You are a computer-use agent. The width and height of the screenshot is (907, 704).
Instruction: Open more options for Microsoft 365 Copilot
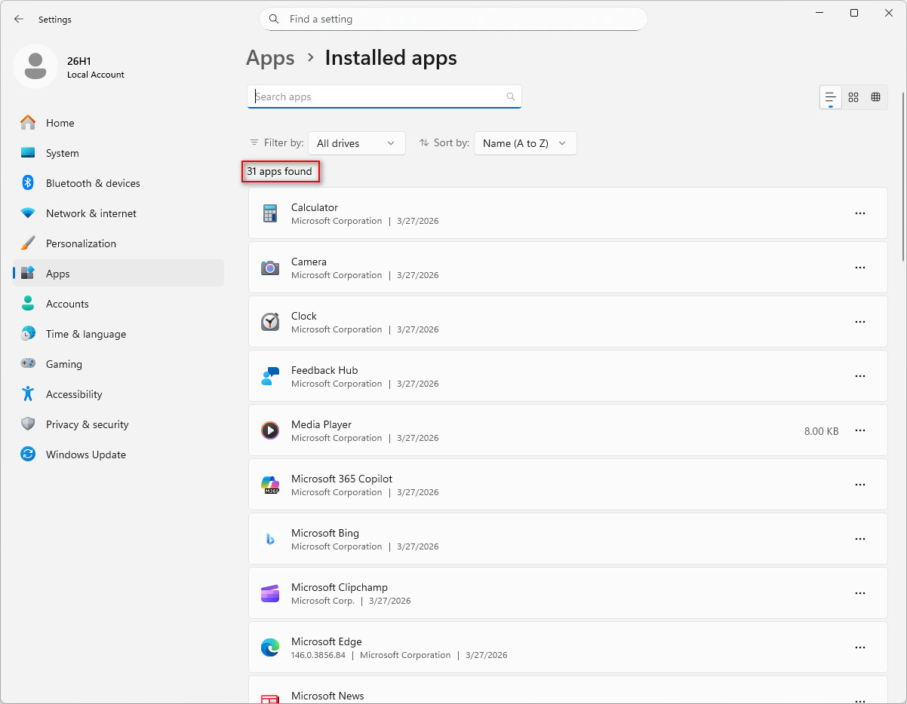(x=859, y=485)
